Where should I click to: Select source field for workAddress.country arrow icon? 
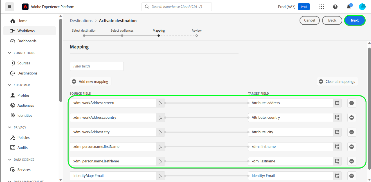161,118
